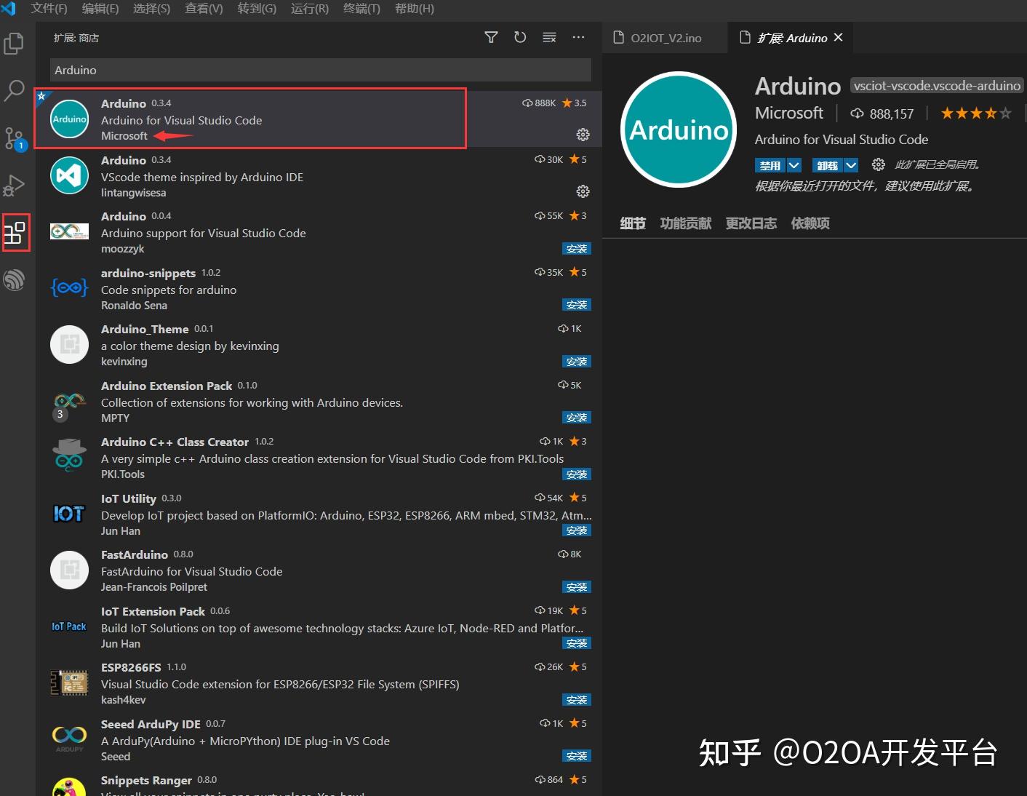Install the ESP8266FS extension
Viewport: 1027px width, 796px height.
pos(577,700)
